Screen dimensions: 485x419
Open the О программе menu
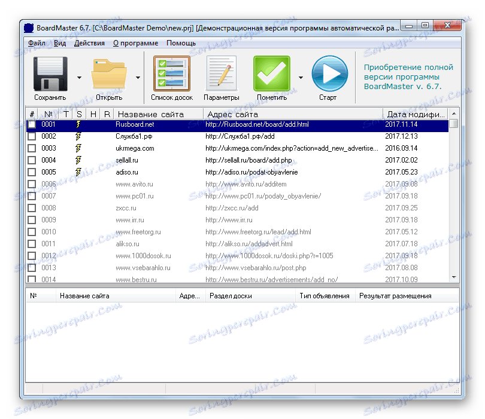point(135,43)
